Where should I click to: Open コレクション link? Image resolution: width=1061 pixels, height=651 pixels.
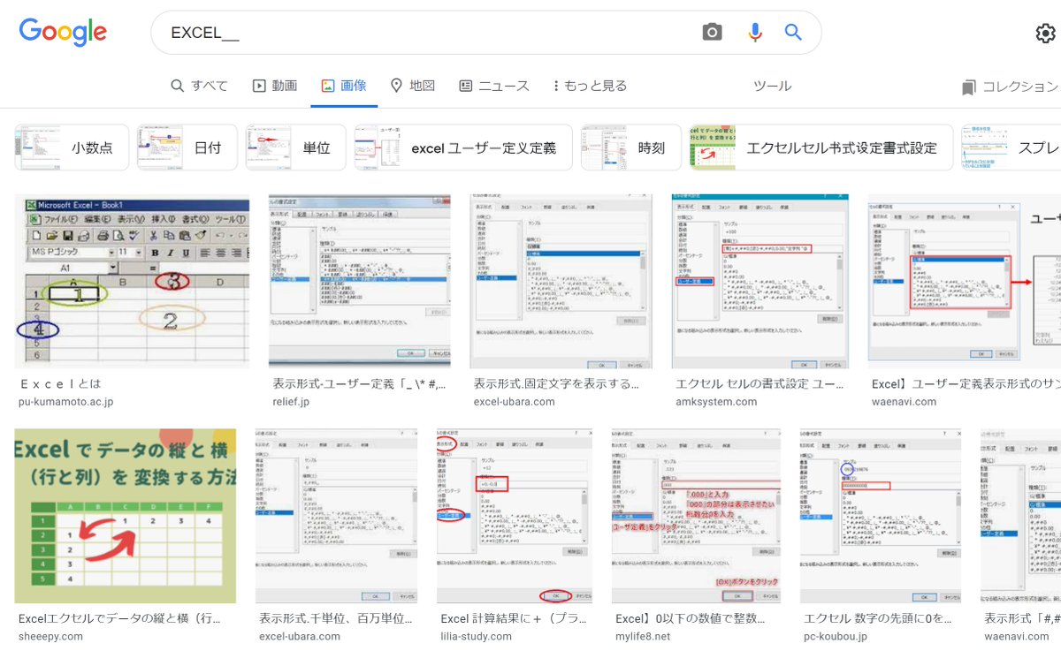coord(1010,87)
